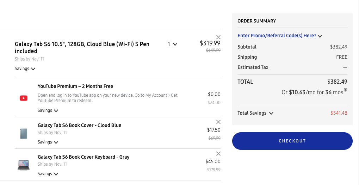This screenshot has width=359, height=185.
Task: Expand Savings under YouTube Premium
Action: (x=48, y=110)
